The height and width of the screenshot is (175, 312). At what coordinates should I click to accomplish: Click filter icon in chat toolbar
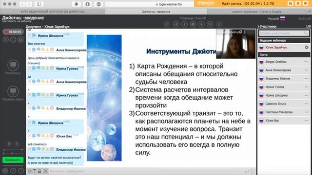35,171
